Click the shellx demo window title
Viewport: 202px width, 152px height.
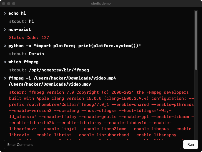[x=101, y=4]
